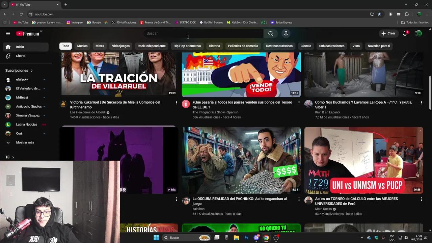Viewport: 432px width, 243px height.
Task: Select Destinos turísticos chip
Action: pos(279,46)
